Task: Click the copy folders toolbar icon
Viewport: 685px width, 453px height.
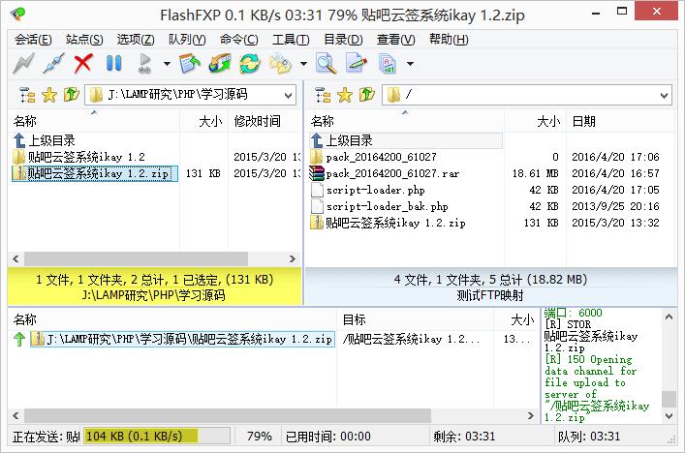Action: [x=280, y=64]
